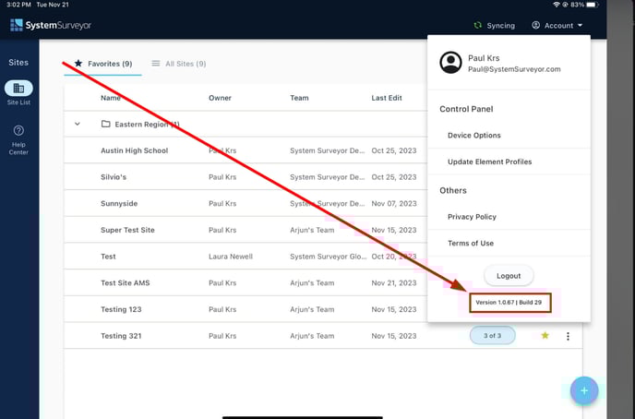Click the Syncing status icon
Screen dimensions: 635x419
point(478,25)
